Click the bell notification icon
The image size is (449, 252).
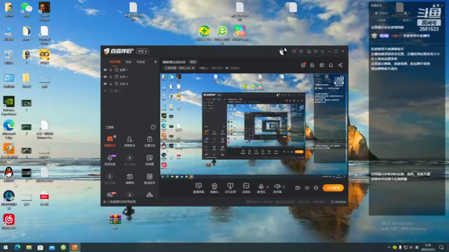tap(331, 65)
